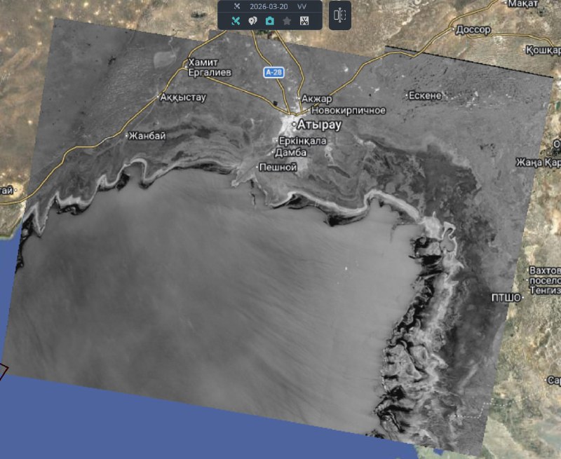
Task: Click the location pins icon
Action: click(253, 21)
